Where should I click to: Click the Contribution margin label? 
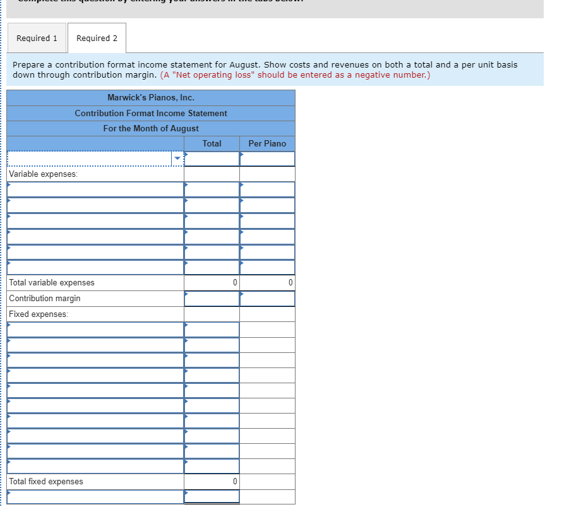coord(45,299)
